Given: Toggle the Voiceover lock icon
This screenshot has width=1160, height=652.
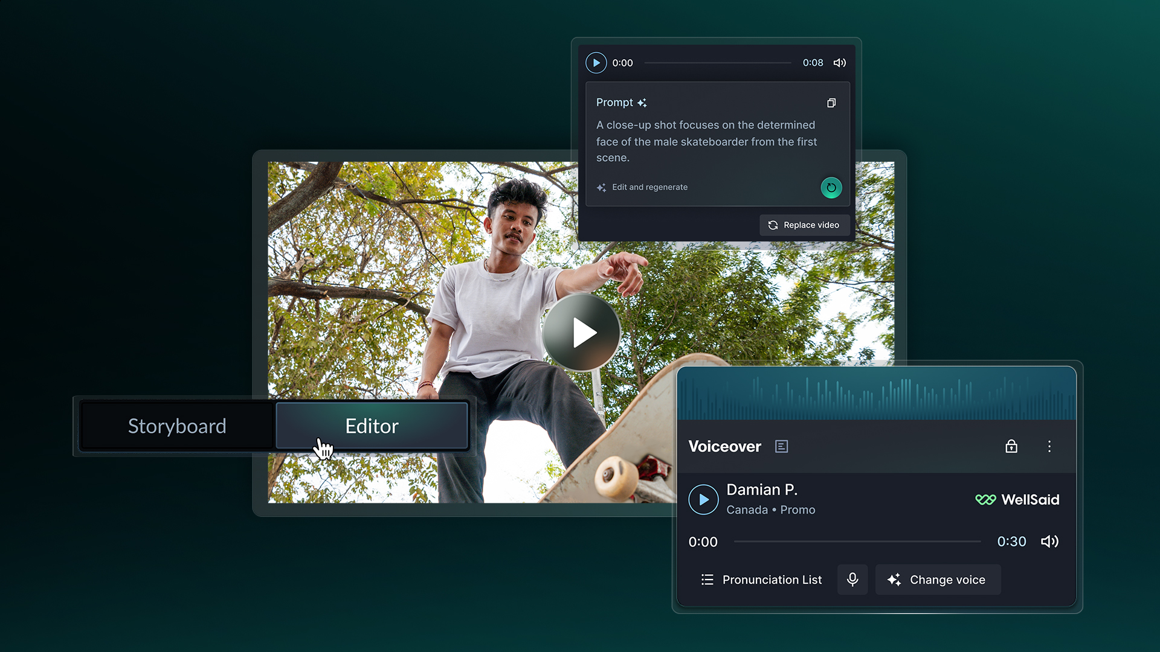Looking at the screenshot, I should pyautogui.click(x=1011, y=447).
